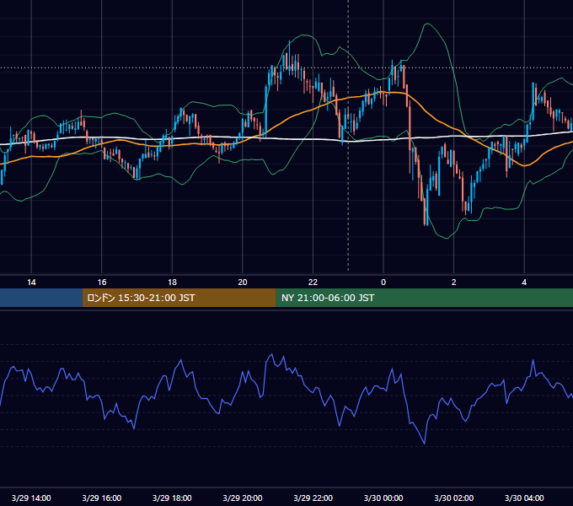Click the lower axis label 3/30 04:00
Viewport: 573px width, 506px height.
(x=524, y=498)
